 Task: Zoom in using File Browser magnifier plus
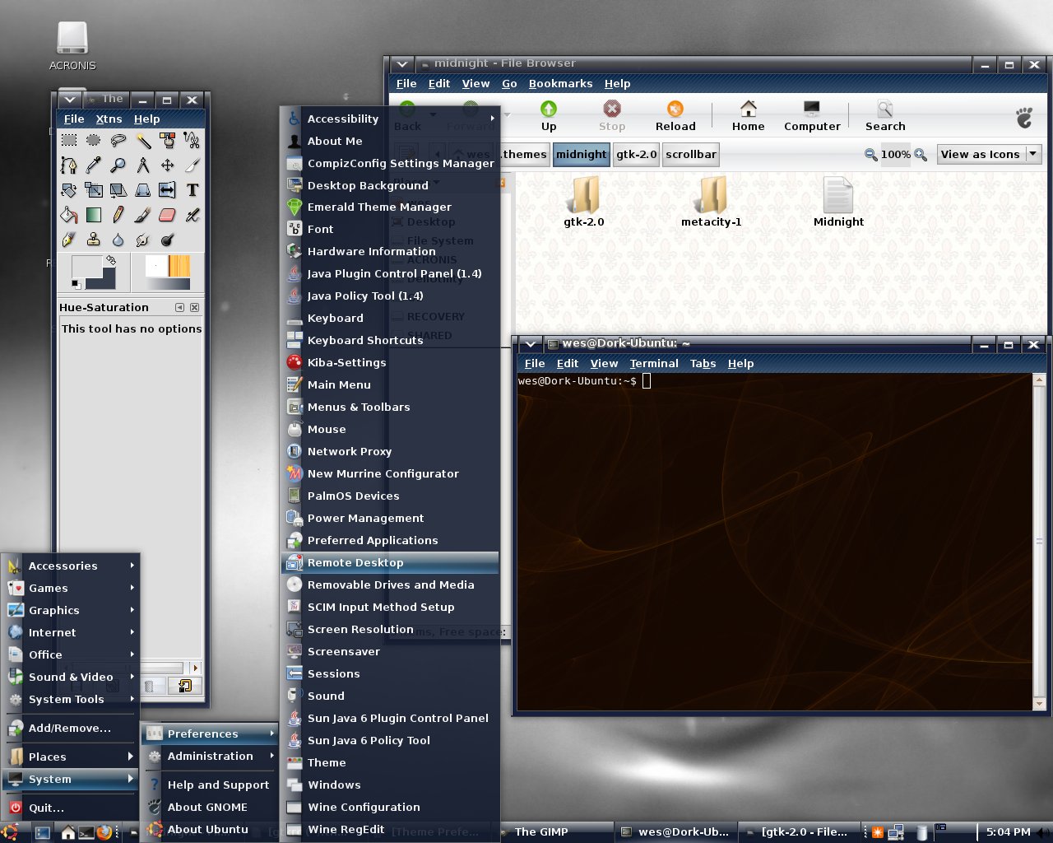[x=921, y=155]
